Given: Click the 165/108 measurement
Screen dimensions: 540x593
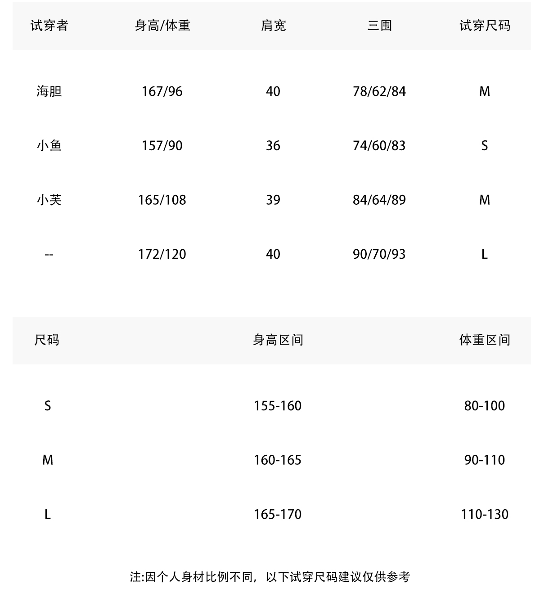Looking at the screenshot, I should click(162, 200).
